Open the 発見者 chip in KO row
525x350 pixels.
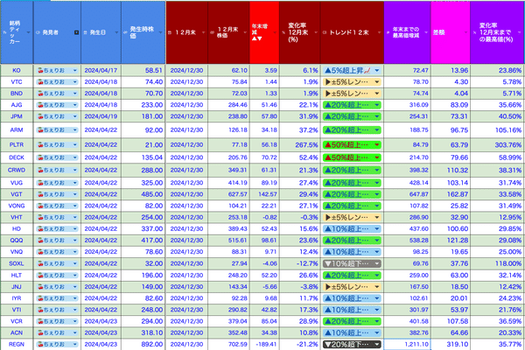(57, 70)
